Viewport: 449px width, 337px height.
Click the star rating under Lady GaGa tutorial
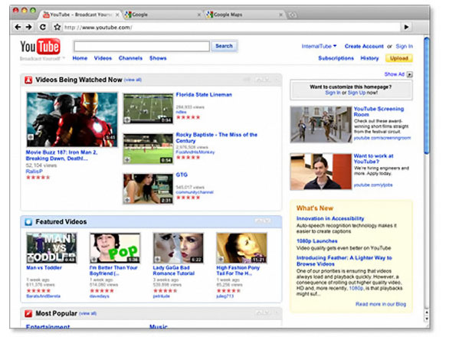(x=165, y=291)
